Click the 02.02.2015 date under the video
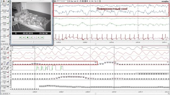 click(x=28, y=34)
